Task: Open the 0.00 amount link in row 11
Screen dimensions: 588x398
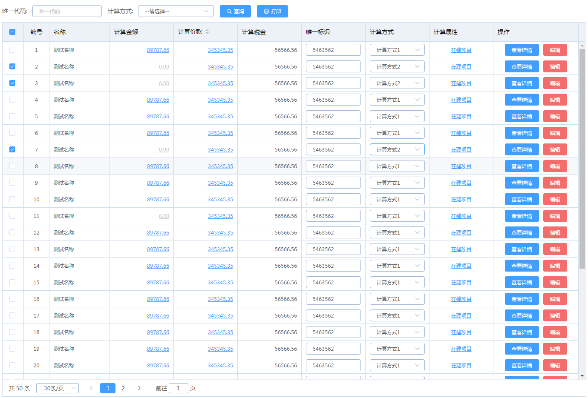Action: 164,216
